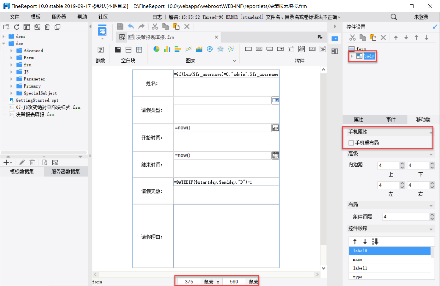Switch to the 事件 tab
The image size is (440, 286).
point(391,119)
